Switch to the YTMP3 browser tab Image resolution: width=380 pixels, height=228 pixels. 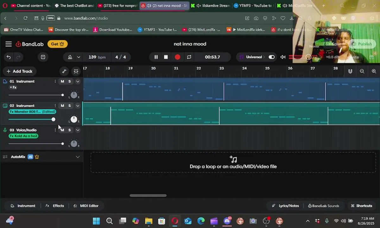click(253, 6)
